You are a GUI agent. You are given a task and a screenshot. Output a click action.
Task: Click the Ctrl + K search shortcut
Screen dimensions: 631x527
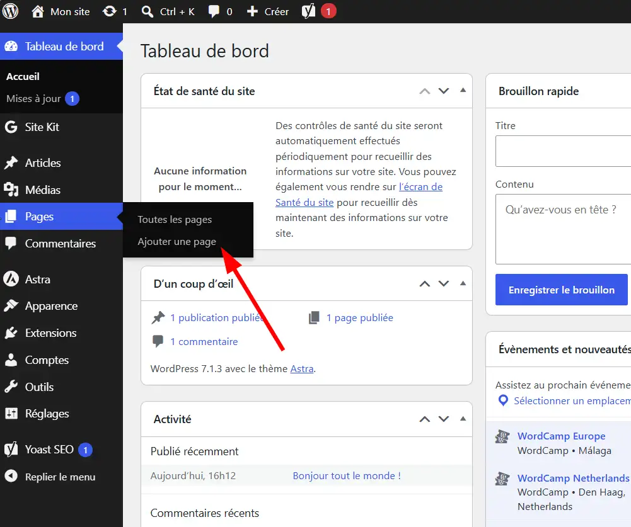[x=177, y=12]
